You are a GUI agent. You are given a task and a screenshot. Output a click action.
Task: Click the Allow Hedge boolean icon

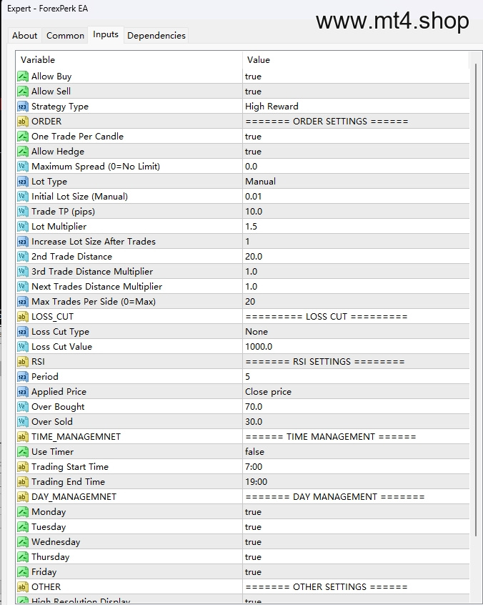click(23, 152)
